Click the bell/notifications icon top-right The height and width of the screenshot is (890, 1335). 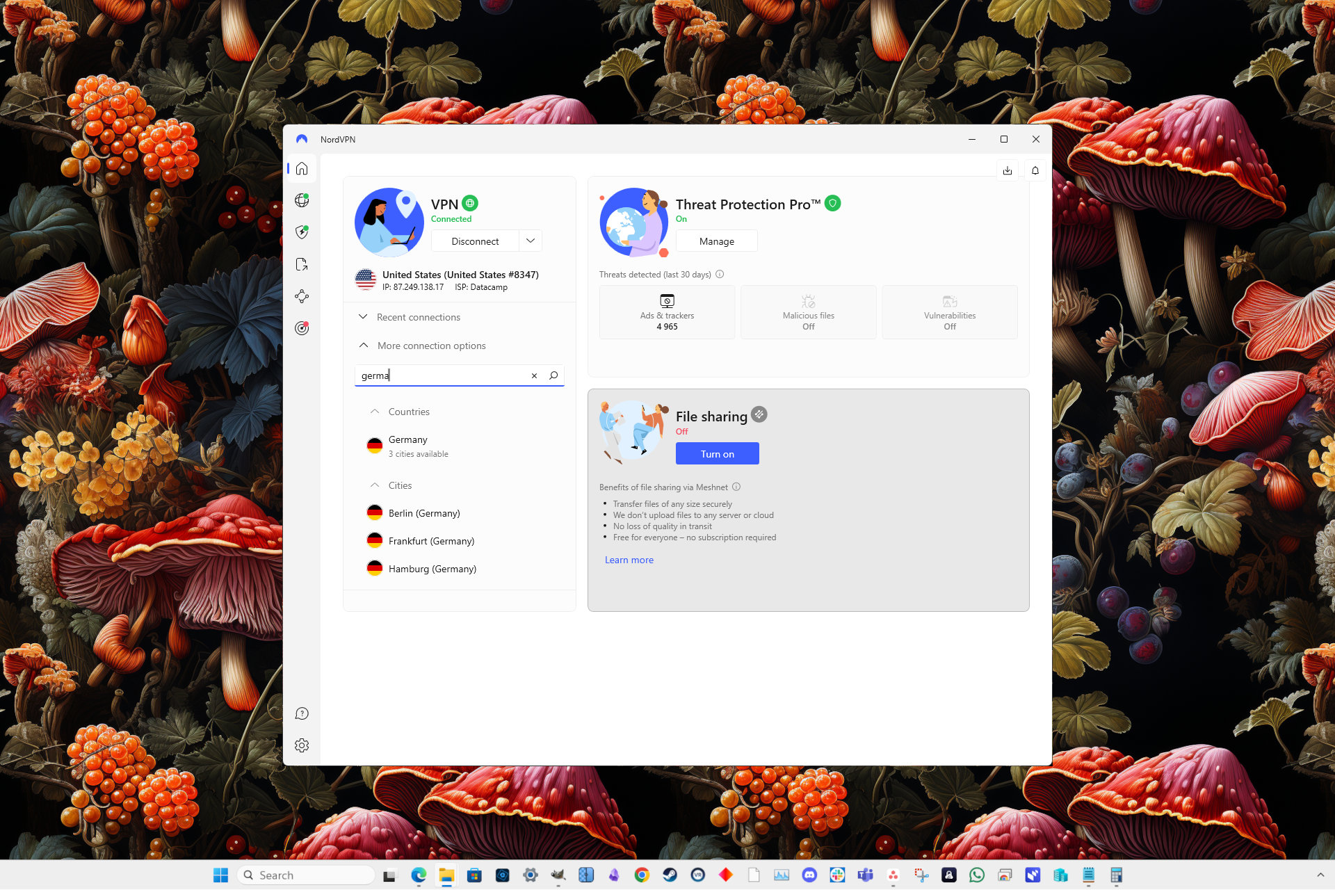[1035, 170]
